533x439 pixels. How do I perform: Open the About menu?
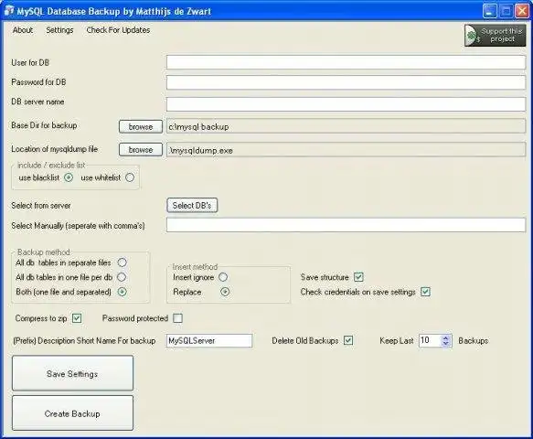tap(23, 30)
